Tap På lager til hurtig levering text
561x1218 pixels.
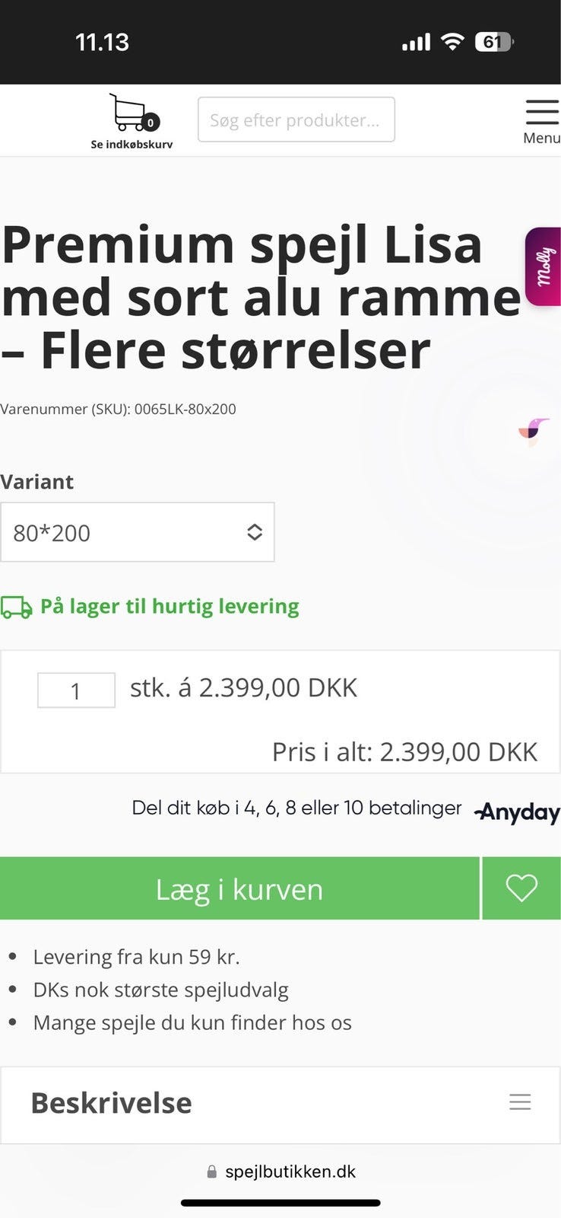tap(170, 606)
